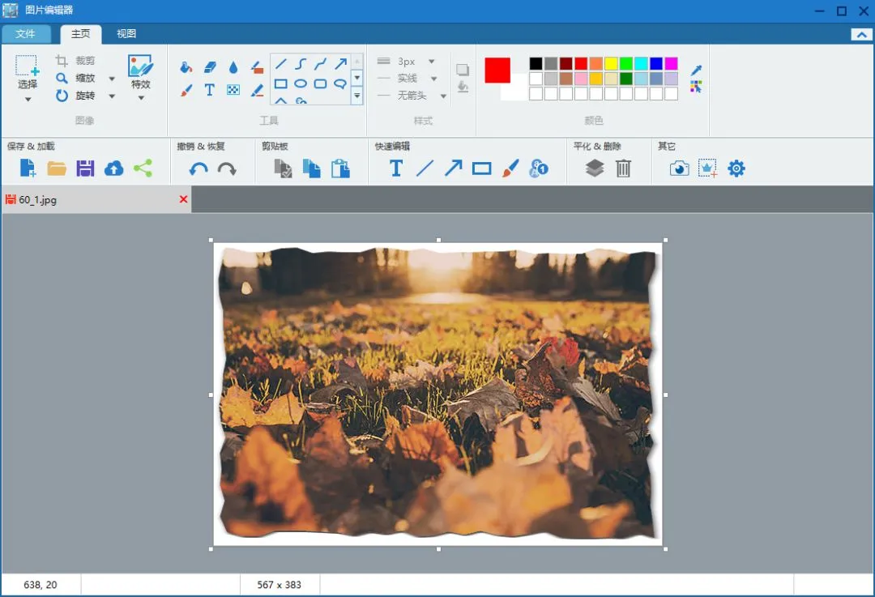Click the green share icon

coord(143,168)
